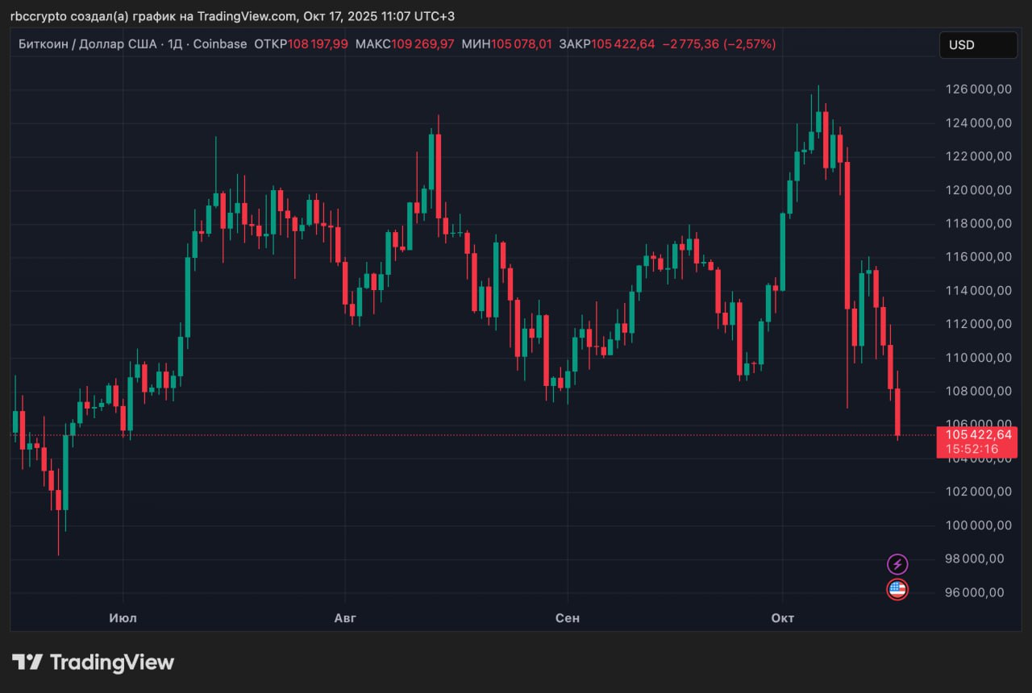
Task: Click the red current price tag on axis
Action: click(976, 442)
